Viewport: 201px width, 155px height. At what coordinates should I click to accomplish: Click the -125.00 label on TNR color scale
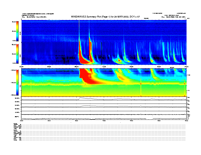tap(13, 70)
